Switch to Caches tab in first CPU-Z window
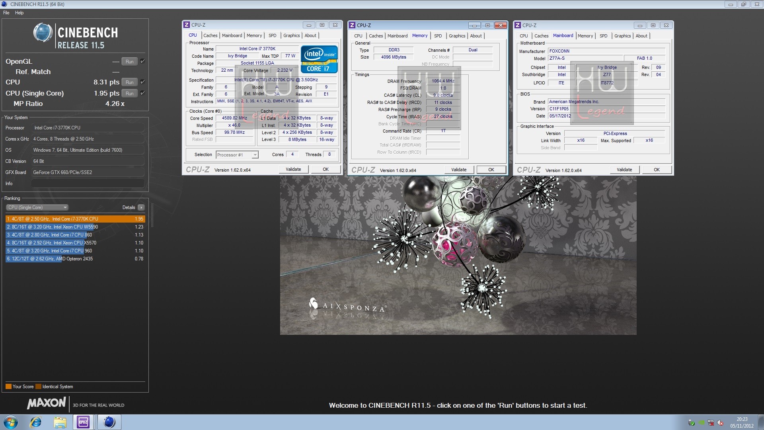 [210, 35]
